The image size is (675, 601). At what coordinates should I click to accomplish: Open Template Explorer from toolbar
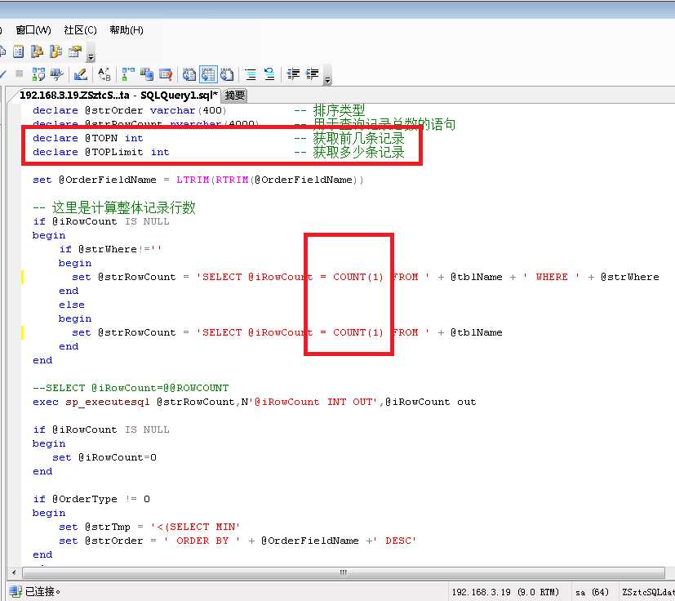pos(56,51)
